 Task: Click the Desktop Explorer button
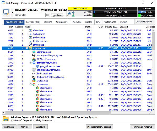[x=144, y=22]
